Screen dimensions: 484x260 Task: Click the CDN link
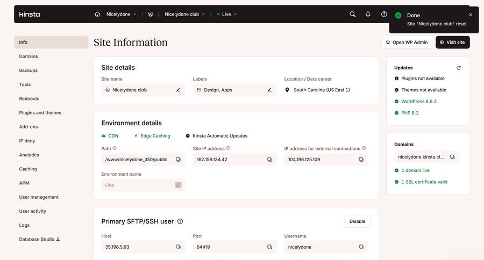click(x=110, y=136)
